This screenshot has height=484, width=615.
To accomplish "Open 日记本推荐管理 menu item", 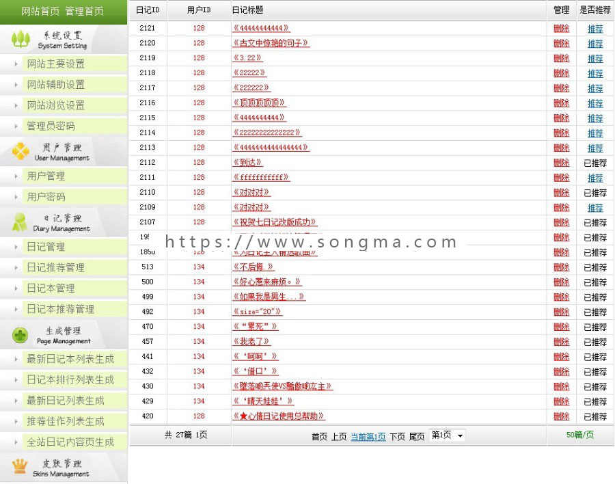I will 60,309.
